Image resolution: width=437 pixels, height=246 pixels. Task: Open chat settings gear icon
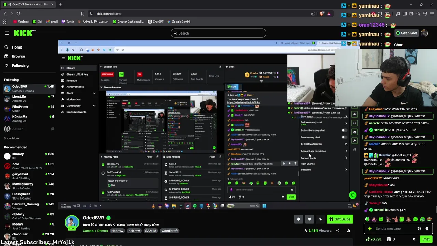414,239
